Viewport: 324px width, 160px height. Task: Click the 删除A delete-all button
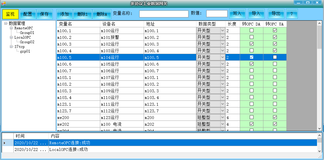[x=102, y=14]
